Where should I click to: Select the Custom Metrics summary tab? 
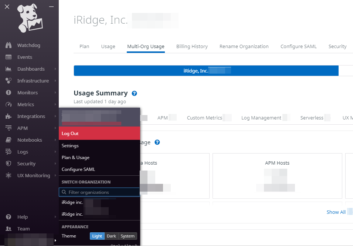pyautogui.click(x=205, y=118)
